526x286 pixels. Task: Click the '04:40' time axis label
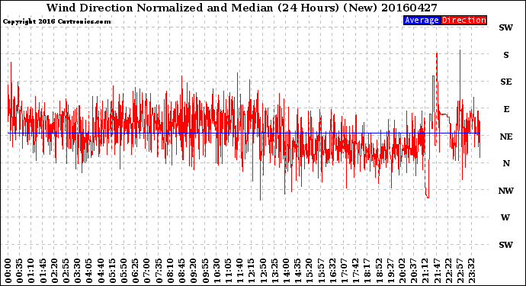(x=101, y=271)
